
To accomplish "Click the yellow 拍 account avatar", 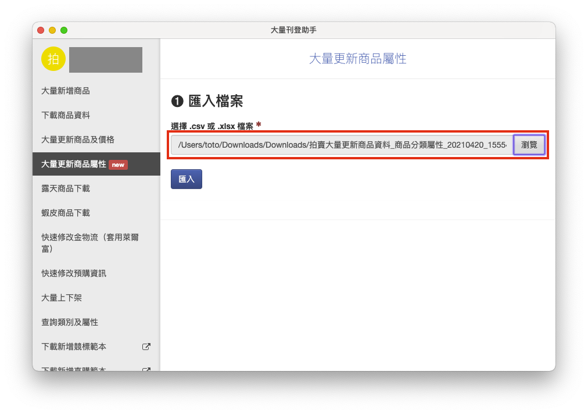I will [x=53, y=59].
